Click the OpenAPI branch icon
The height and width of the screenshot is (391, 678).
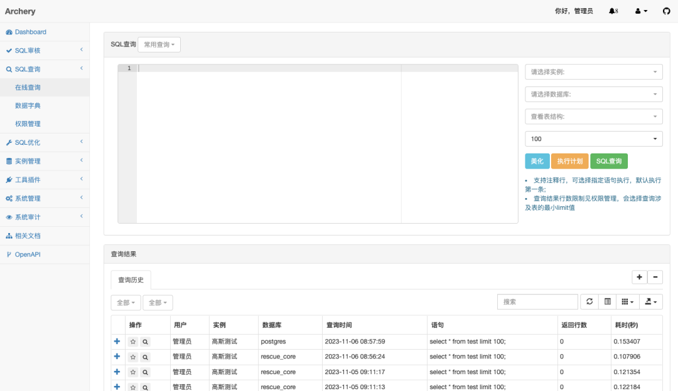coord(9,254)
